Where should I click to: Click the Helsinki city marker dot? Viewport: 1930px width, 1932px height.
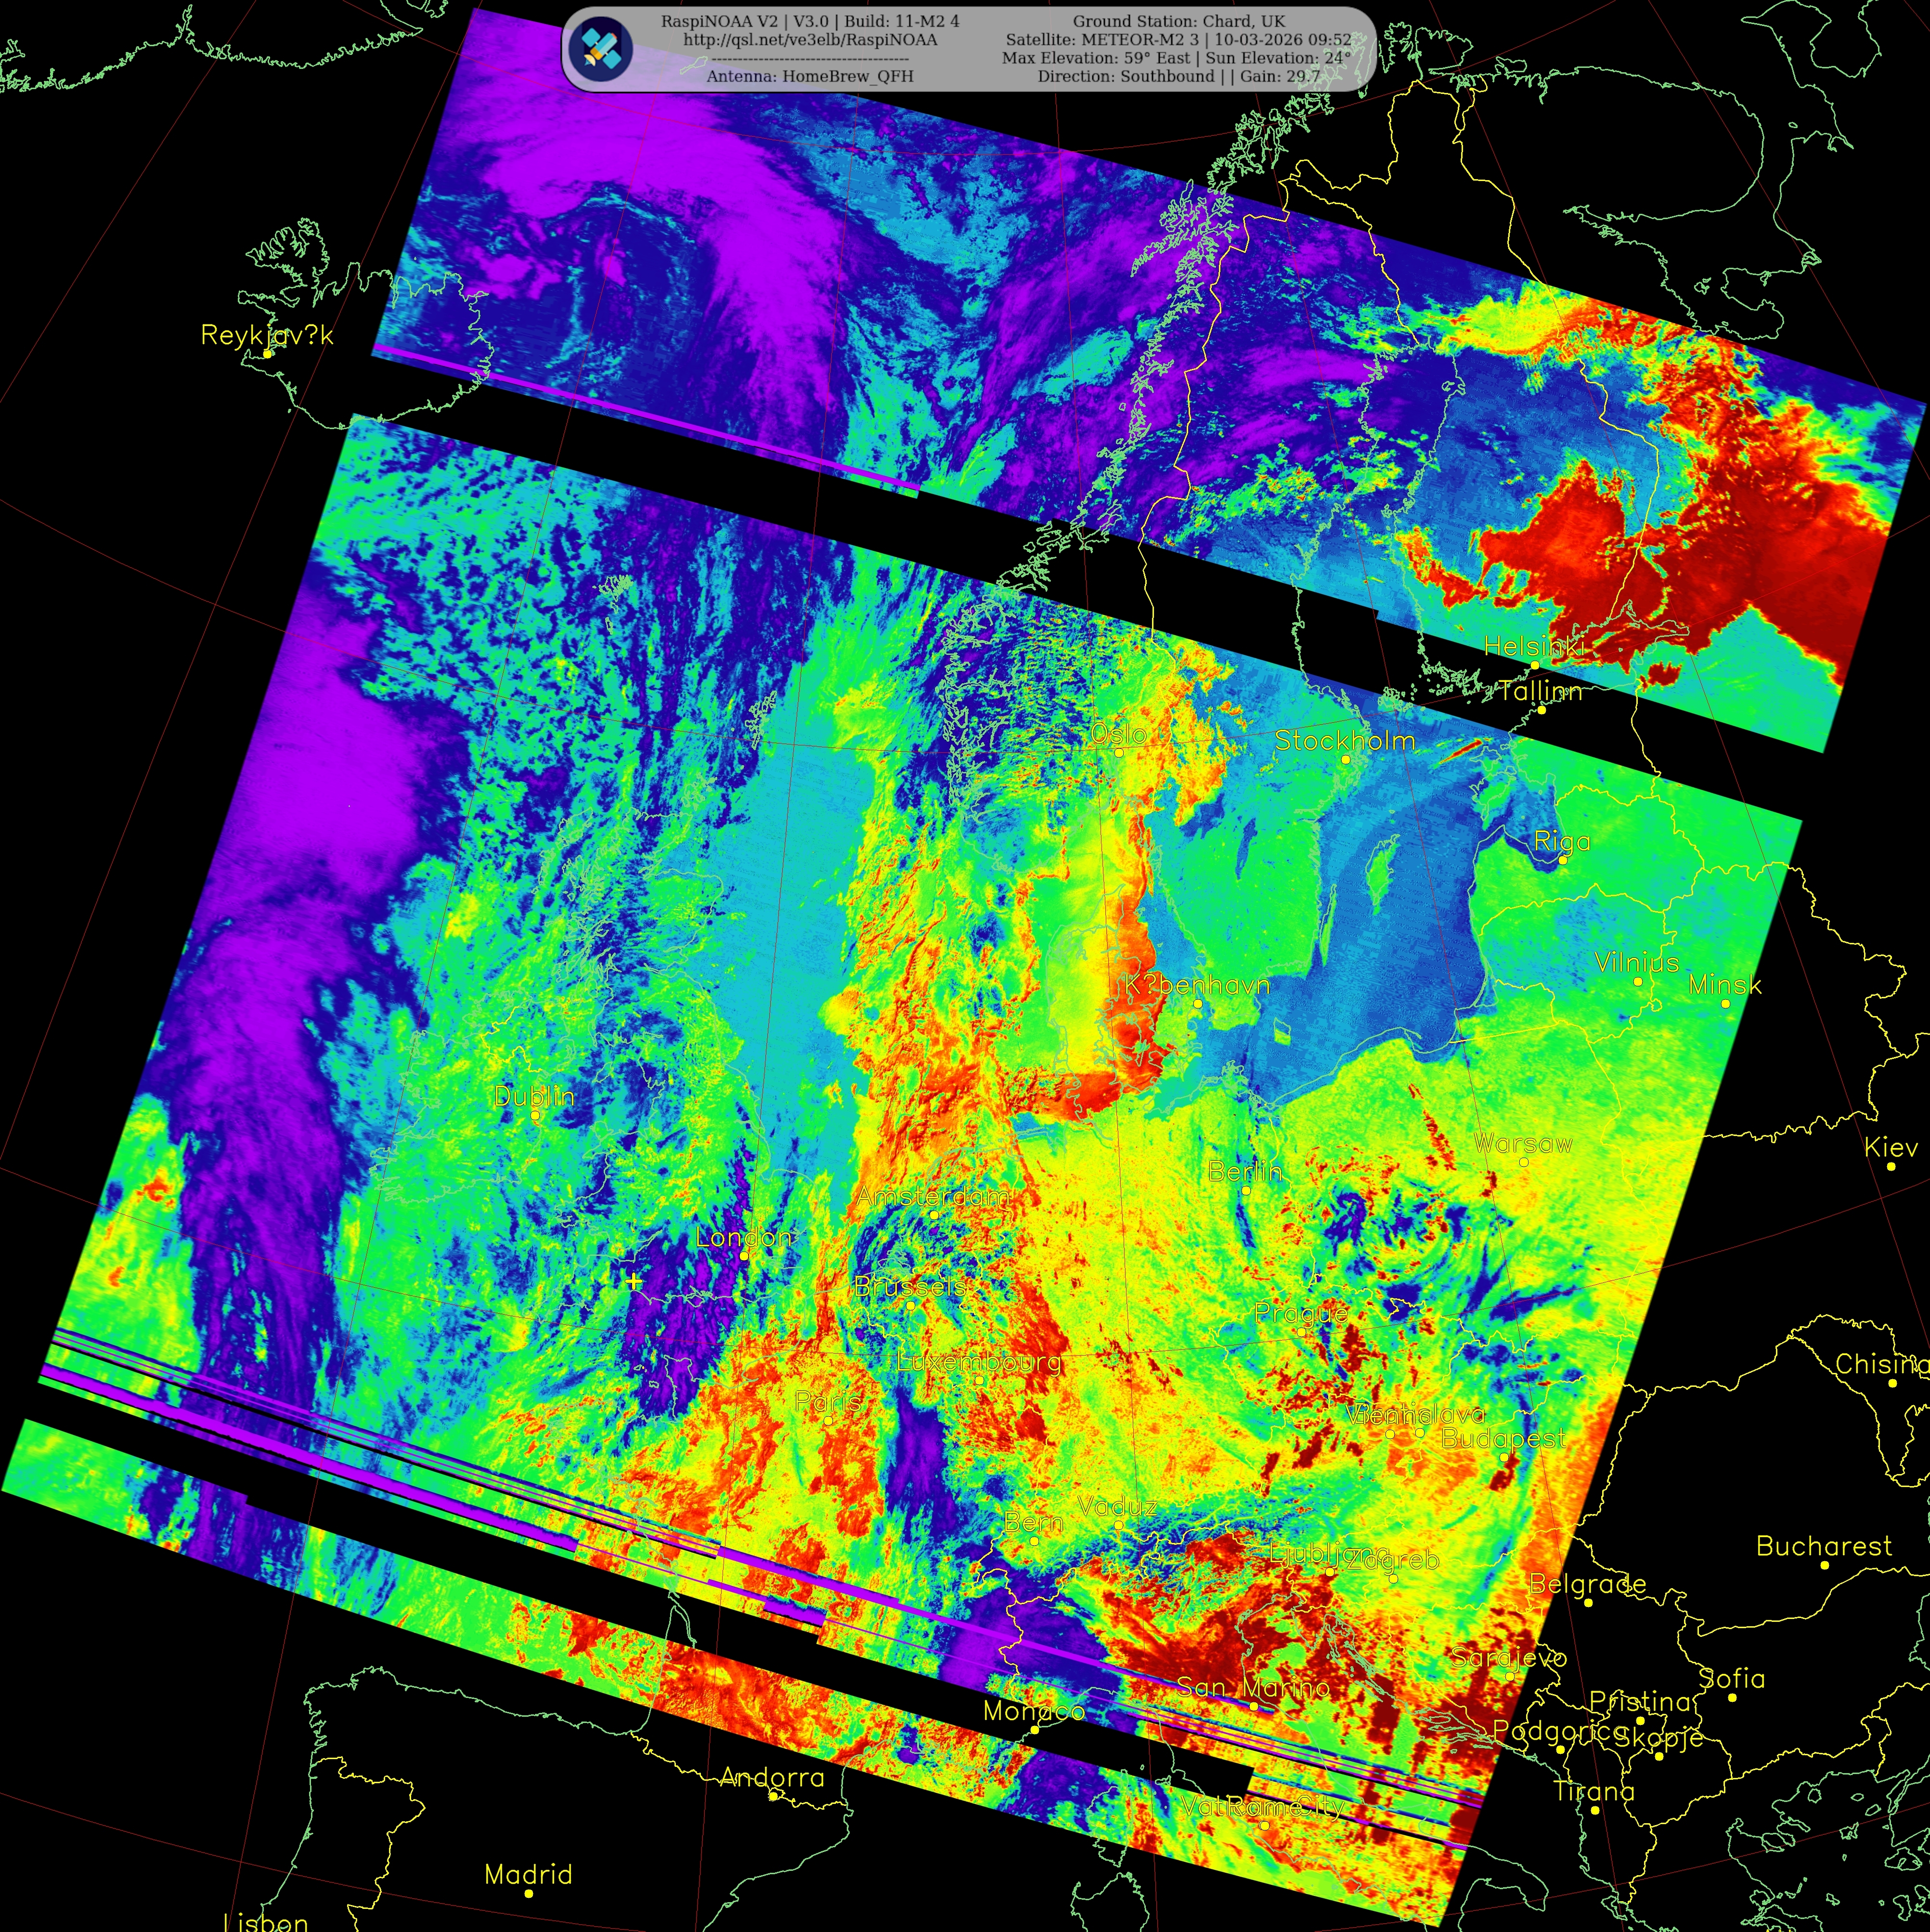click(x=1535, y=665)
